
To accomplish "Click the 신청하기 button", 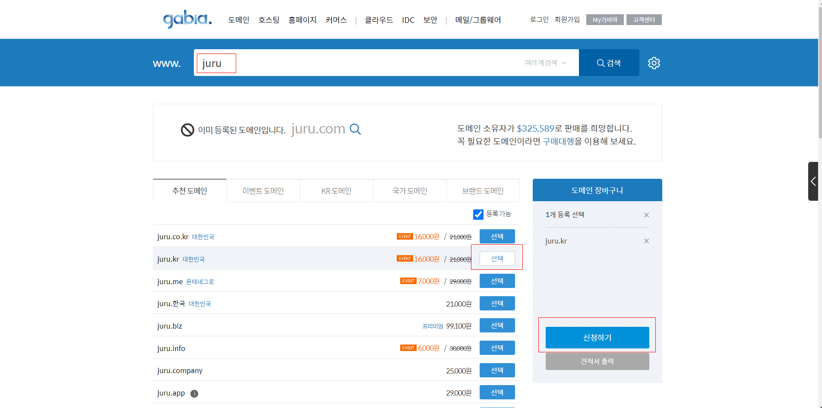I will click(598, 338).
